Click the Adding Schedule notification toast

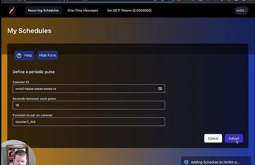pyautogui.click(x=216, y=161)
